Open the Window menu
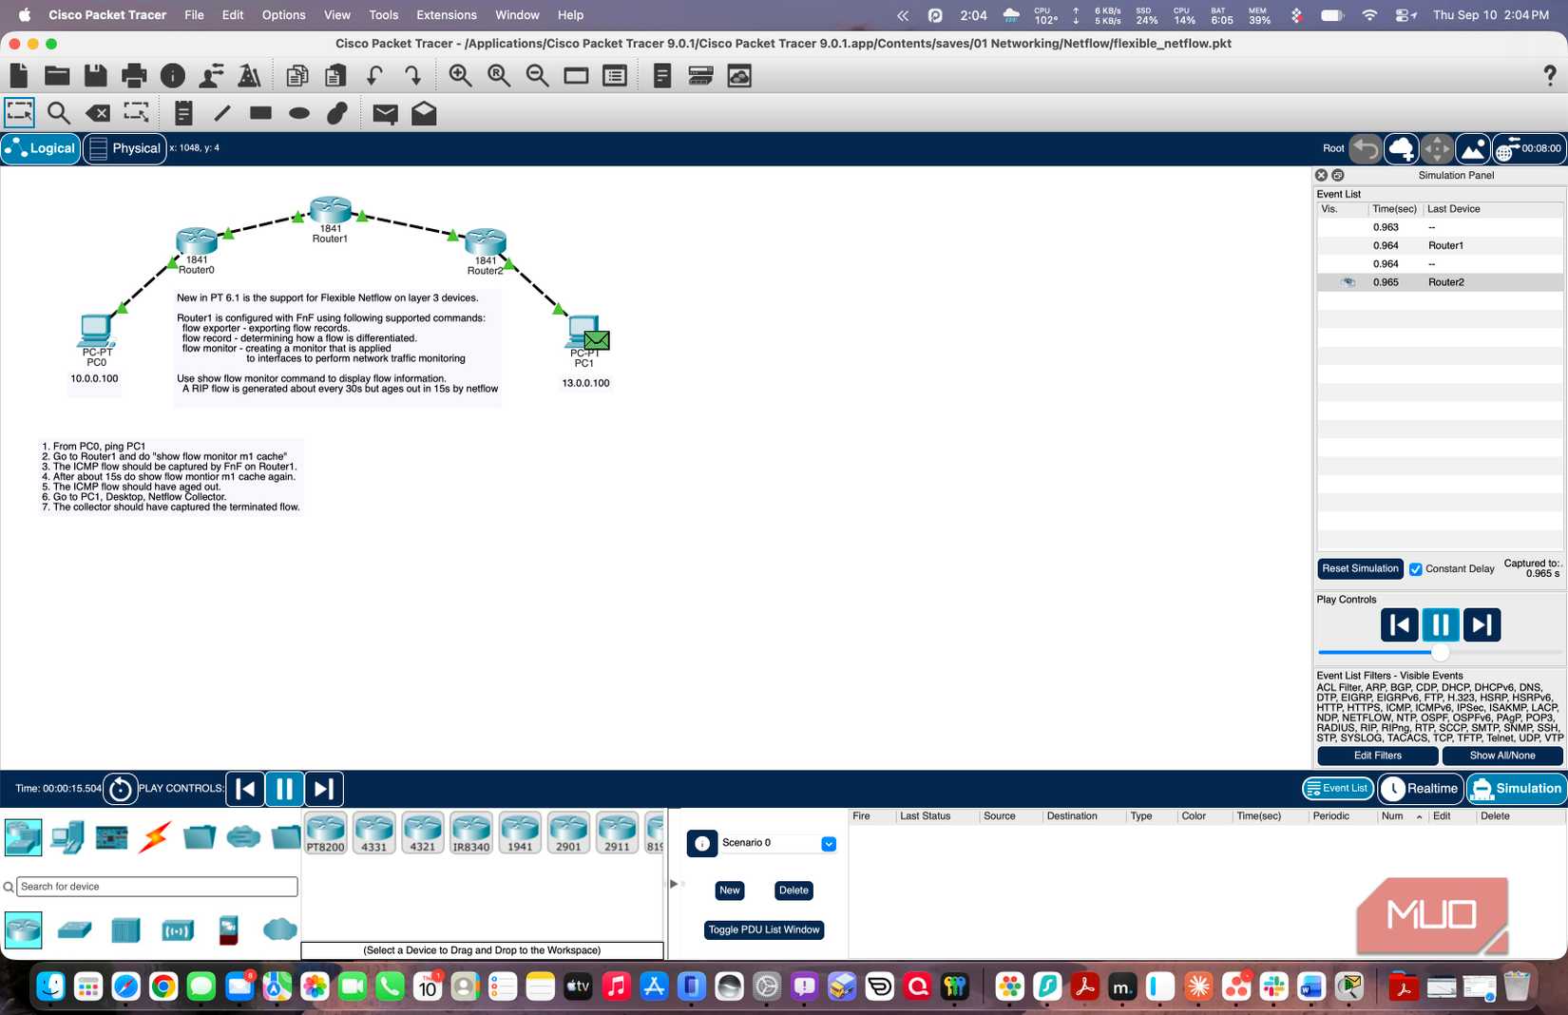Image resolution: width=1568 pixels, height=1015 pixels. coord(517,15)
